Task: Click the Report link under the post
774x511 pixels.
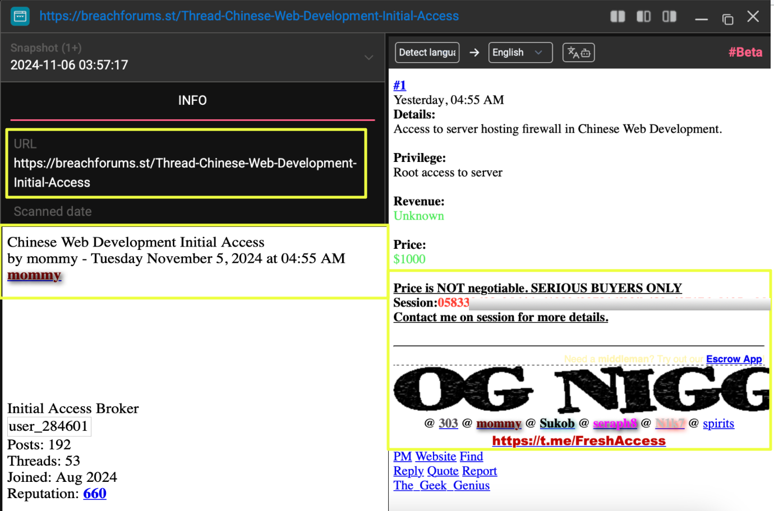Action: (479, 471)
